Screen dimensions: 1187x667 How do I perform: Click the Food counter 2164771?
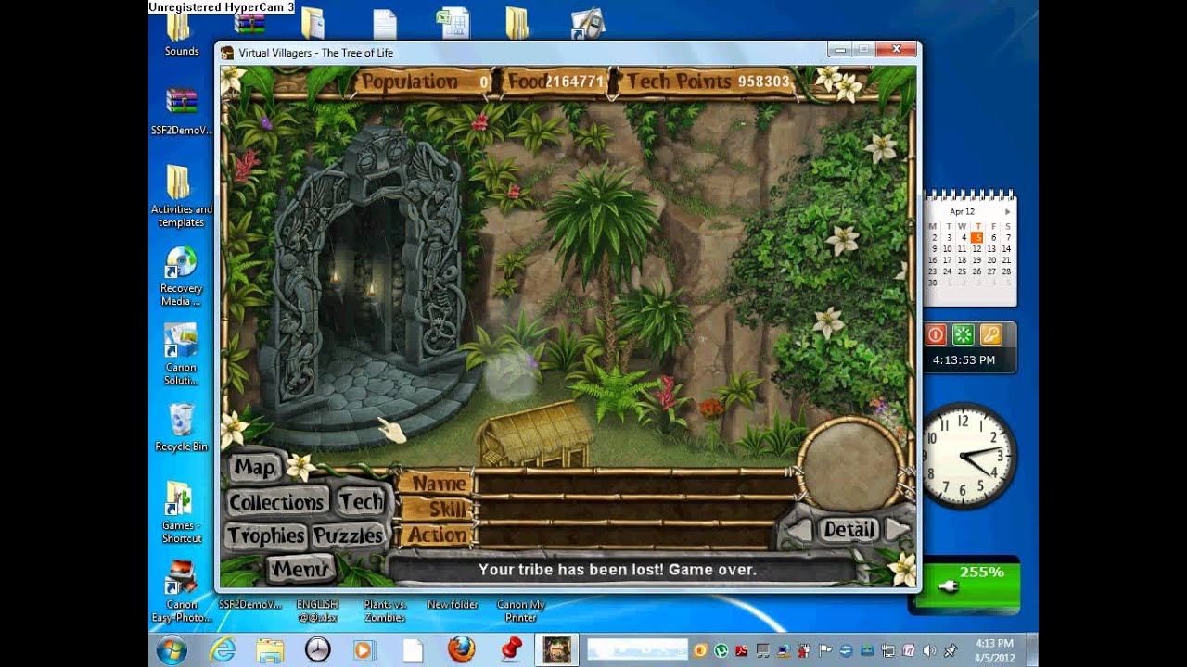556,82
